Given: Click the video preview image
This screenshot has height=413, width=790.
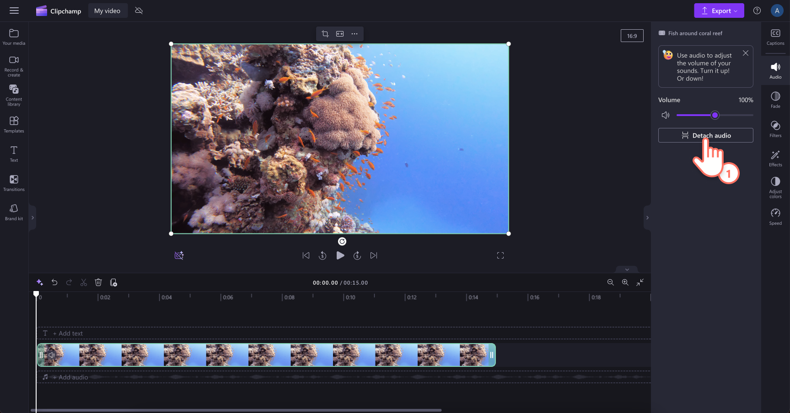Looking at the screenshot, I should (x=340, y=139).
